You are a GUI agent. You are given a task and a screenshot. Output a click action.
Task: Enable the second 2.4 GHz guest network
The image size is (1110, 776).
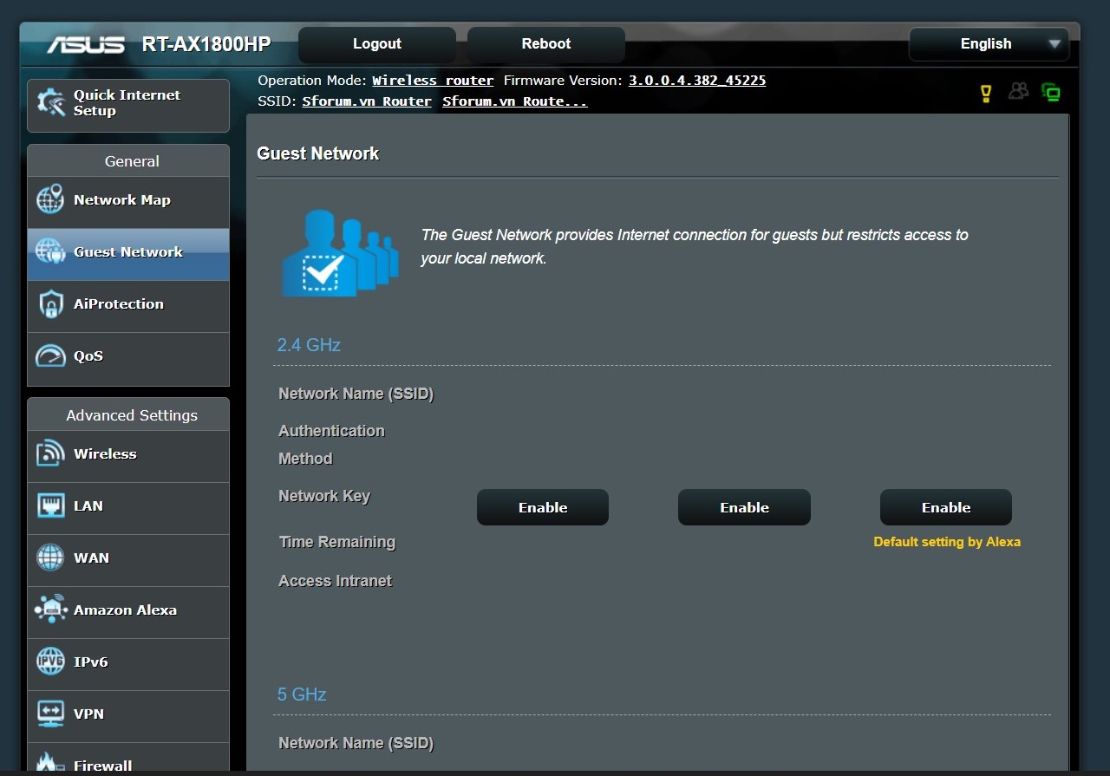click(x=744, y=507)
